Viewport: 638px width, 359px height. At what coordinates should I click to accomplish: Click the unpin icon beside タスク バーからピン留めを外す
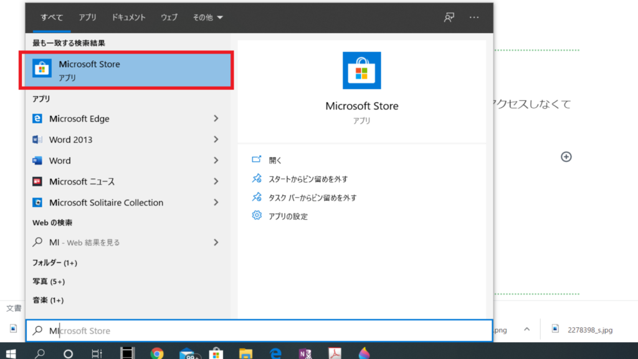click(256, 197)
